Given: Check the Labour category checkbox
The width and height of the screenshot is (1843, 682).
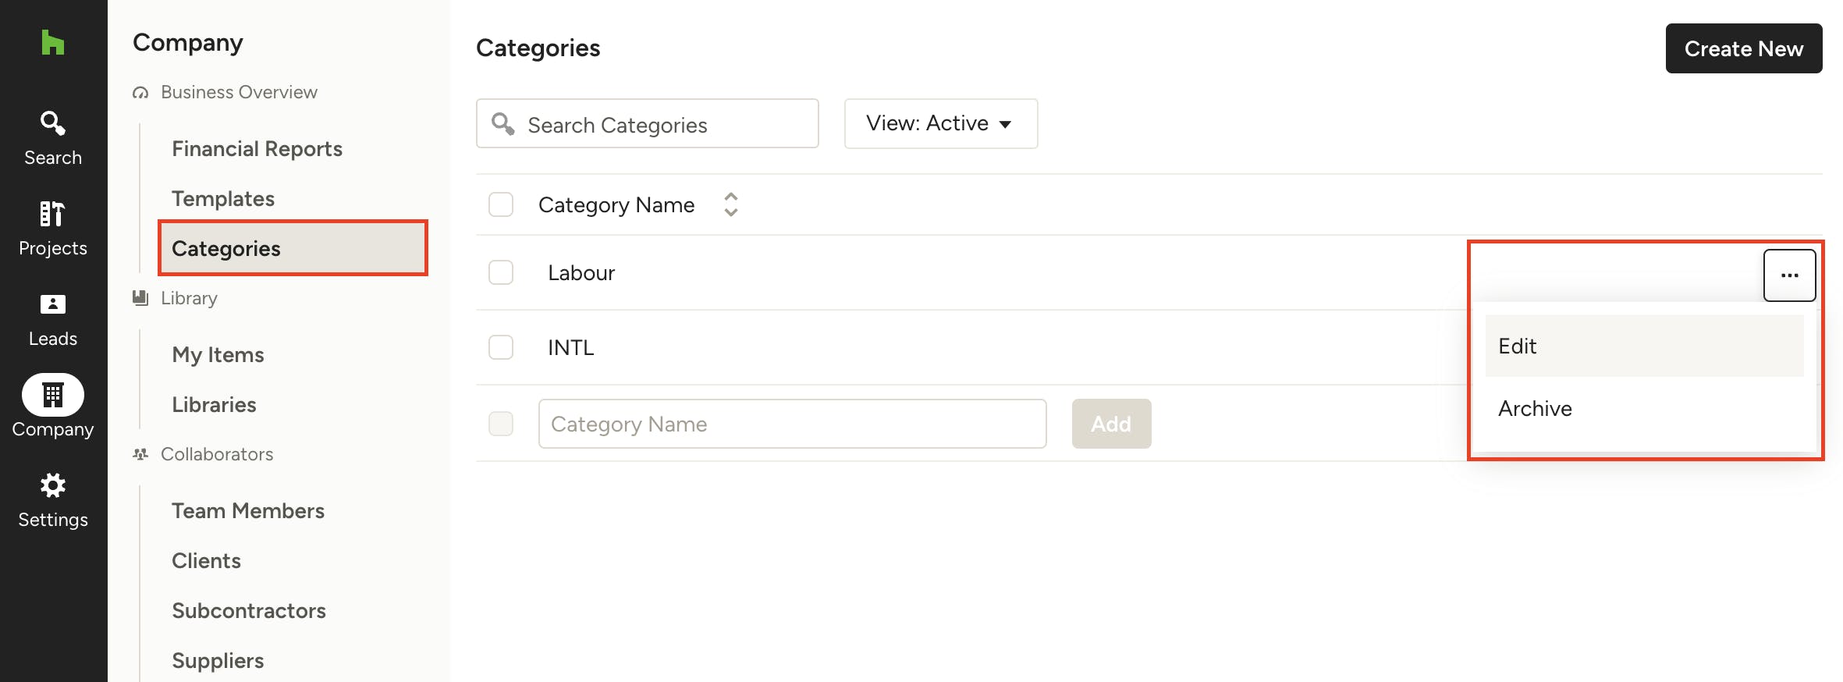Looking at the screenshot, I should coord(501,272).
